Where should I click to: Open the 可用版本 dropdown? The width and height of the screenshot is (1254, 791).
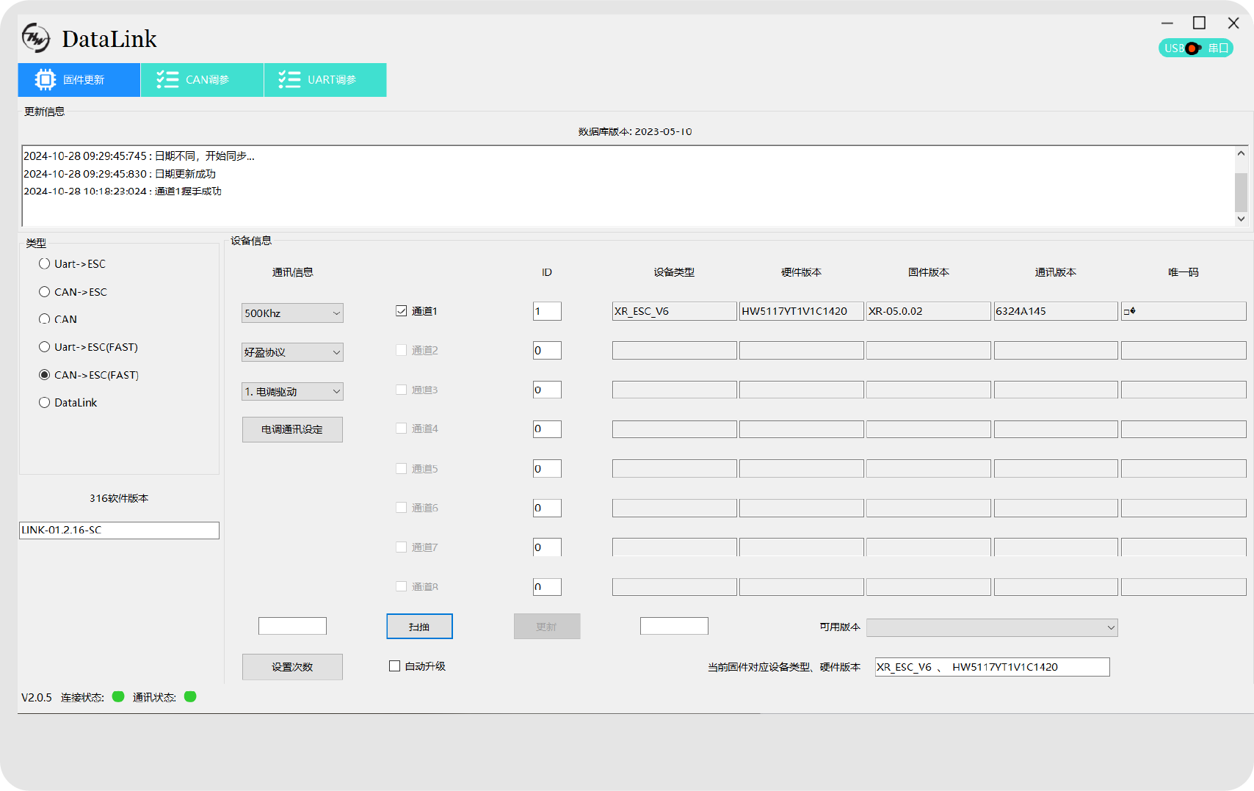point(991,627)
